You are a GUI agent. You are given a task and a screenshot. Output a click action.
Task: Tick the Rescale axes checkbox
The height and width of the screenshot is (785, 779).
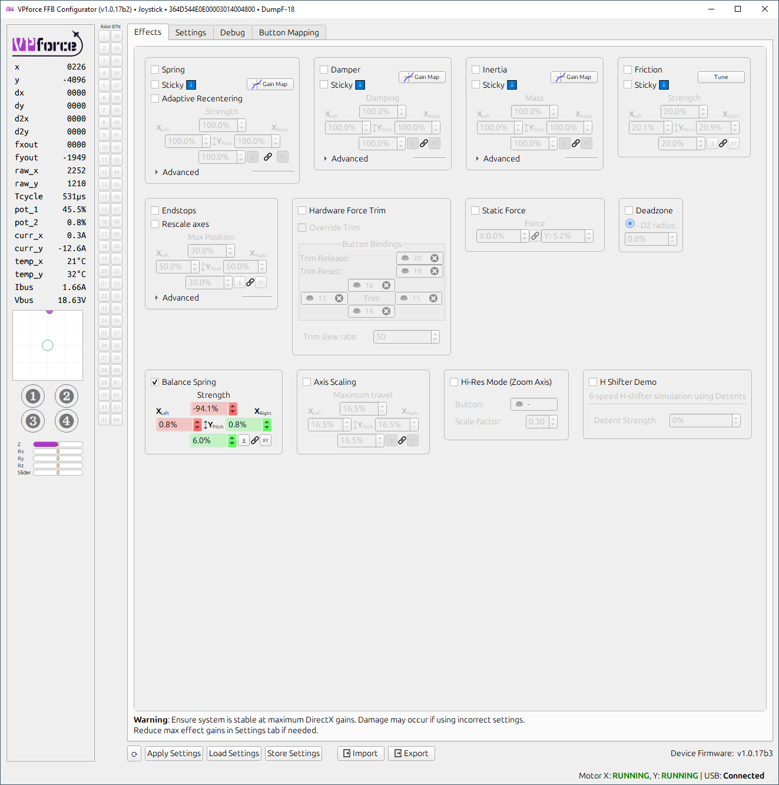[155, 224]
